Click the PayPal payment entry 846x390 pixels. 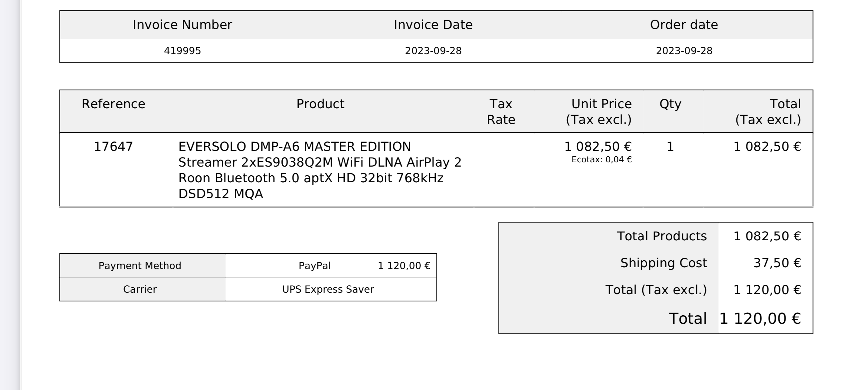[314, 265]
